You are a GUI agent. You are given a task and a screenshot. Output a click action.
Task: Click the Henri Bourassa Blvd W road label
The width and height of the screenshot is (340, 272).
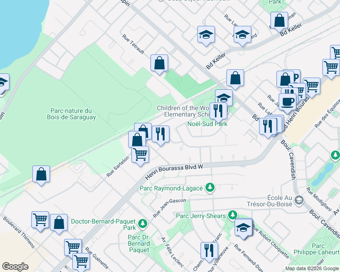[174, 172]
